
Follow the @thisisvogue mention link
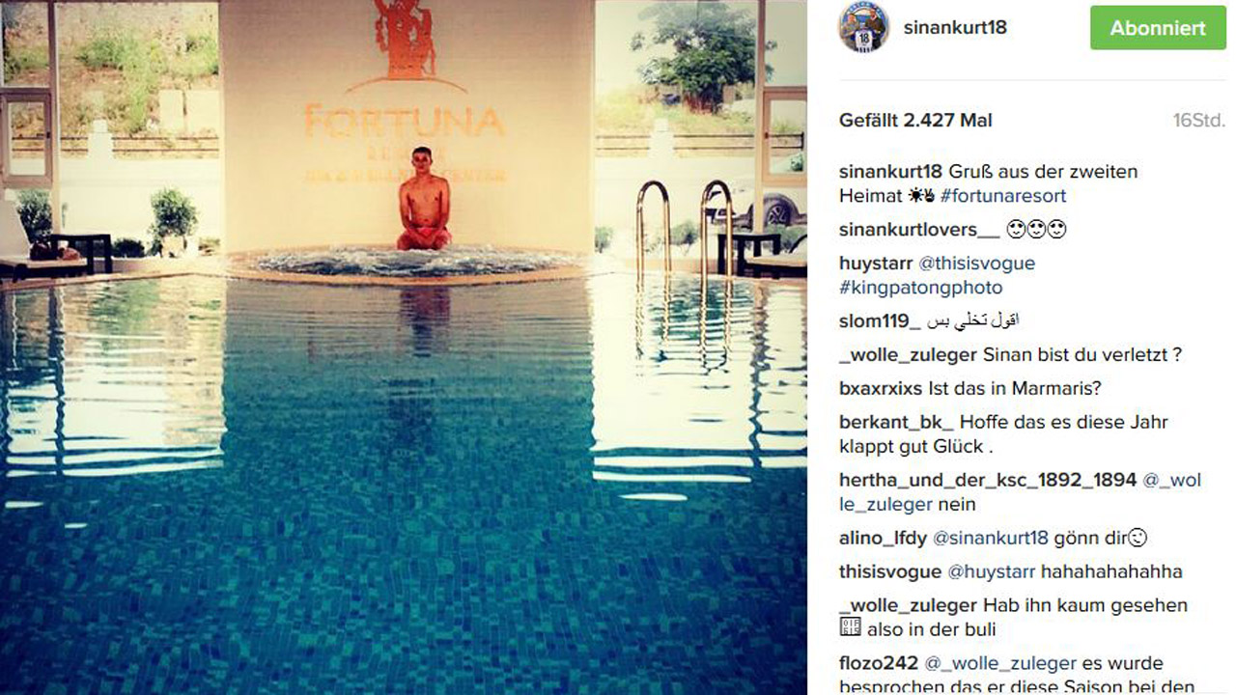(976, 264)
